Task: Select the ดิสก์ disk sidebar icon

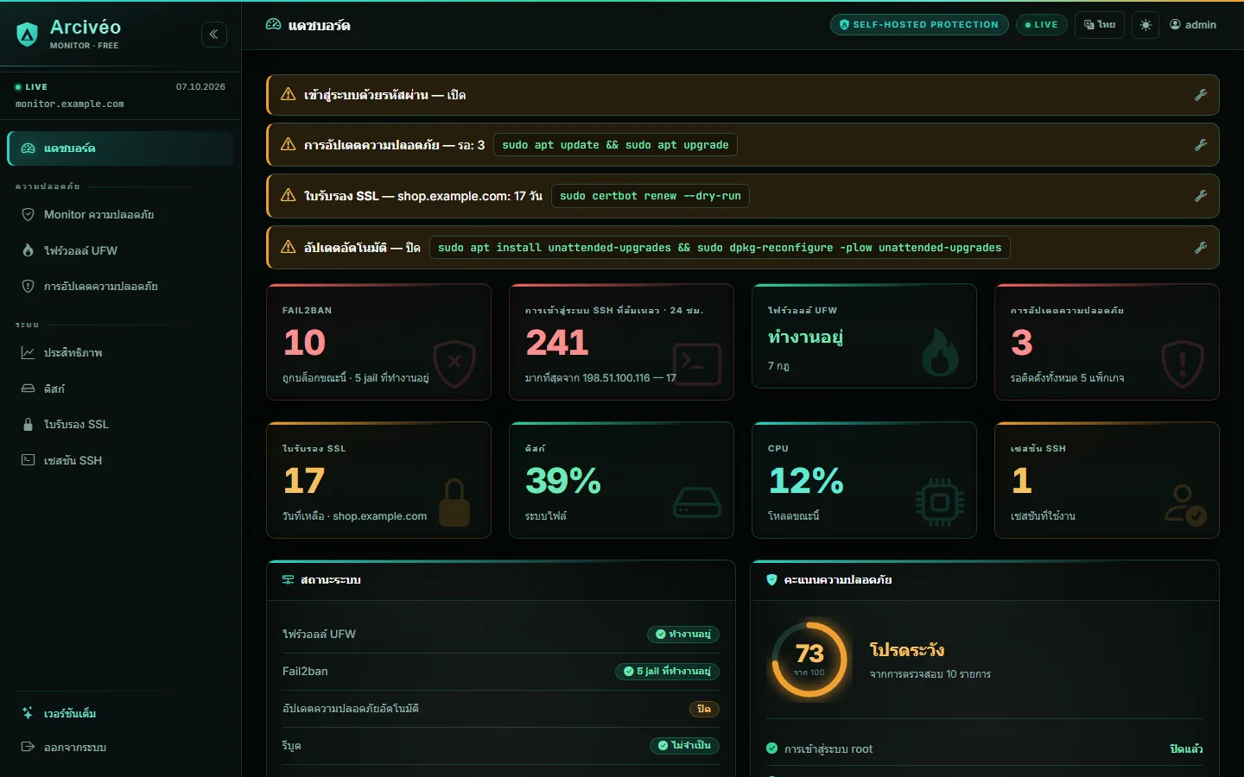Action: pos(28,388)
